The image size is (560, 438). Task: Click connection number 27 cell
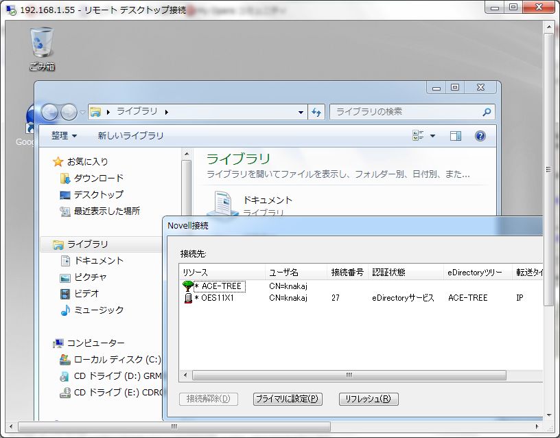click(x=336, y=298)
